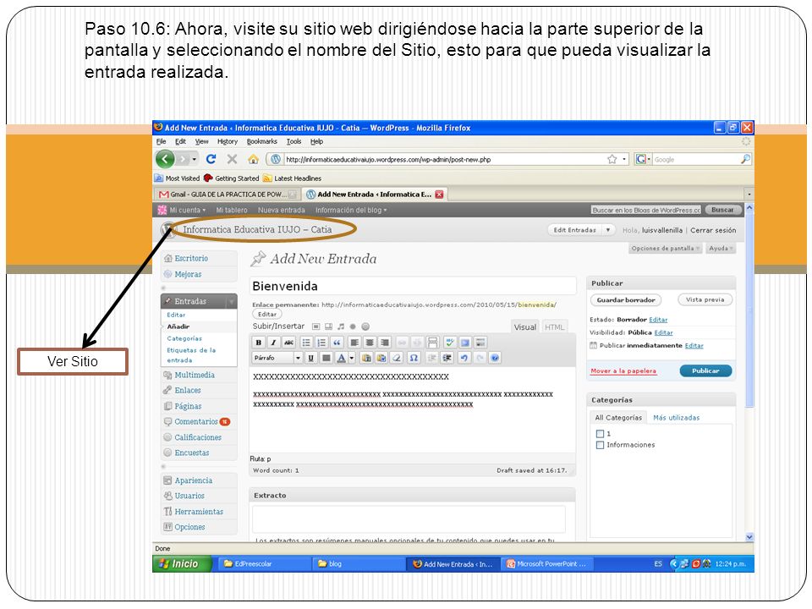812x609 pixels.
Task: Bookmark this page with the star icon
Action: pyautogui.click(x=612, y=160)
